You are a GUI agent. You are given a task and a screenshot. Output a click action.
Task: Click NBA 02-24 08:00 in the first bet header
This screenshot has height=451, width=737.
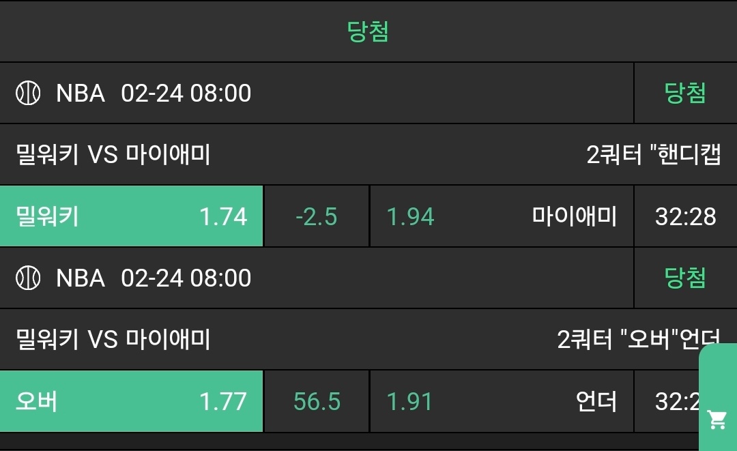pos(154,93)
